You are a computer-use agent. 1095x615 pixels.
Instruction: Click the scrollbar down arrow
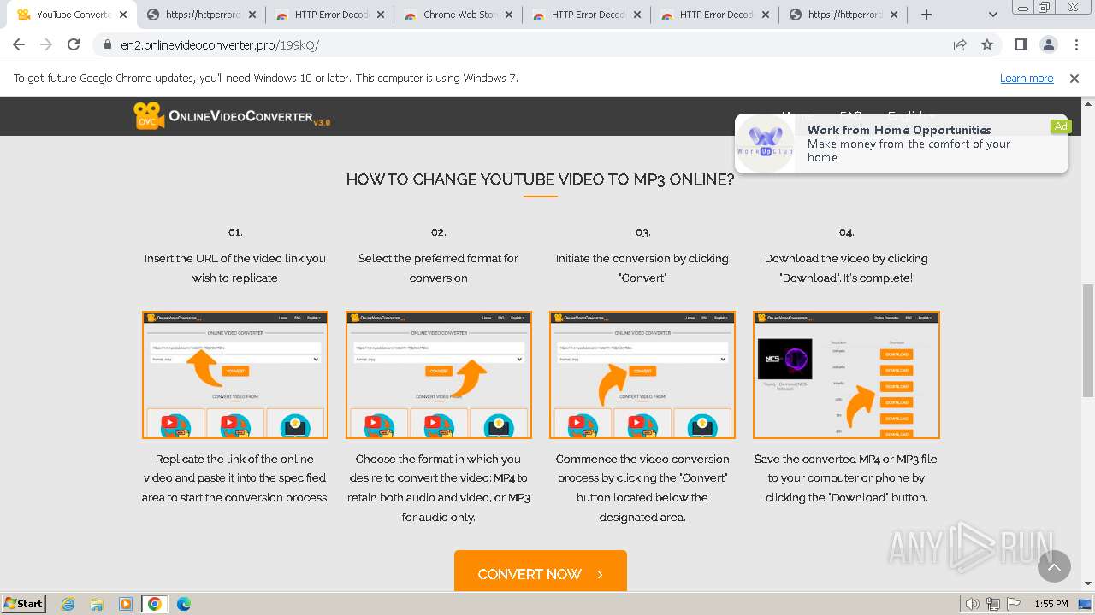coord(1088,584)
